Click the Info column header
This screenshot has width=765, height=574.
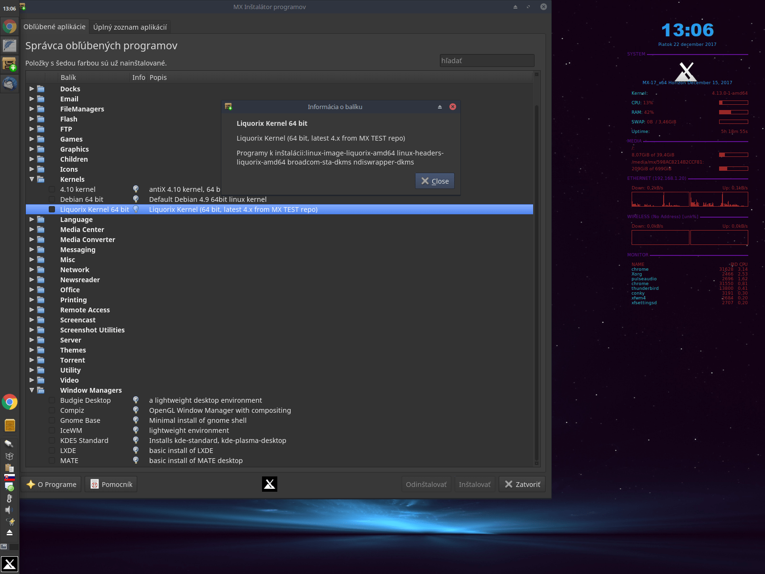[x=139, y=77]
